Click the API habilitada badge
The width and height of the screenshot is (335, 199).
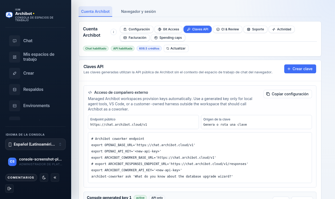[x=123, y=48]
